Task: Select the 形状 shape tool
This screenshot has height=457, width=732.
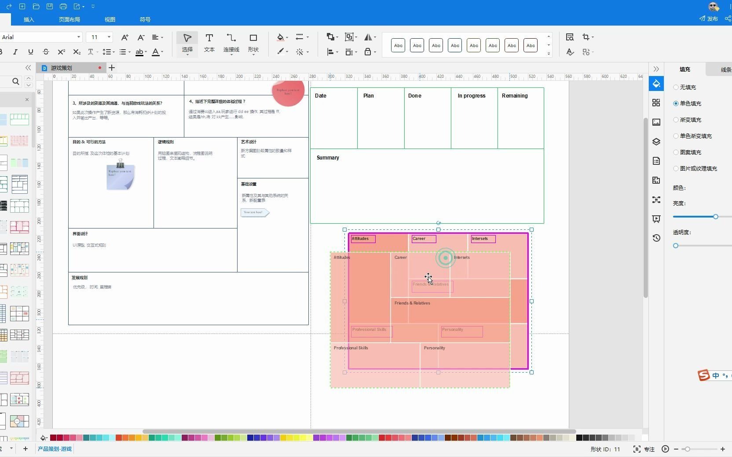Action: coord(253,43)
